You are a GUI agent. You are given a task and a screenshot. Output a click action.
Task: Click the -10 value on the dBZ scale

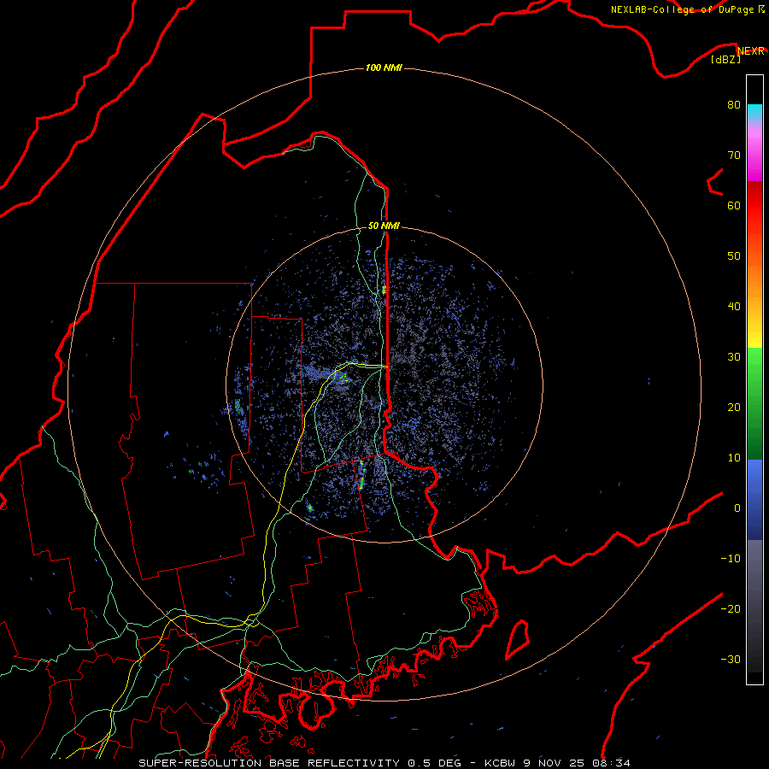(731, 559)
